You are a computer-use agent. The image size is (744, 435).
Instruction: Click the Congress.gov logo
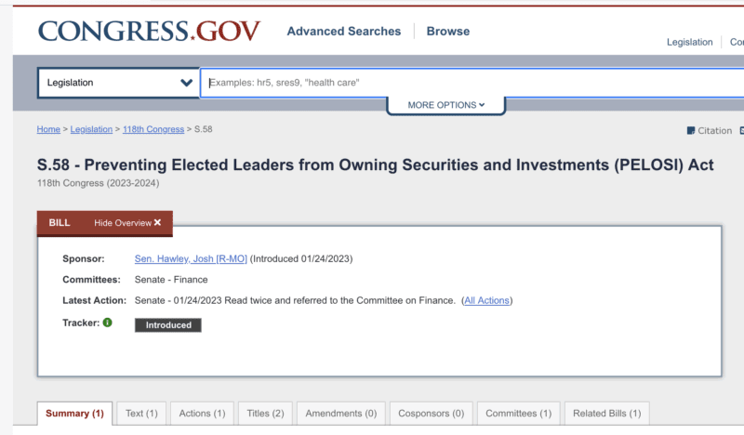click(x=149, y=32)
